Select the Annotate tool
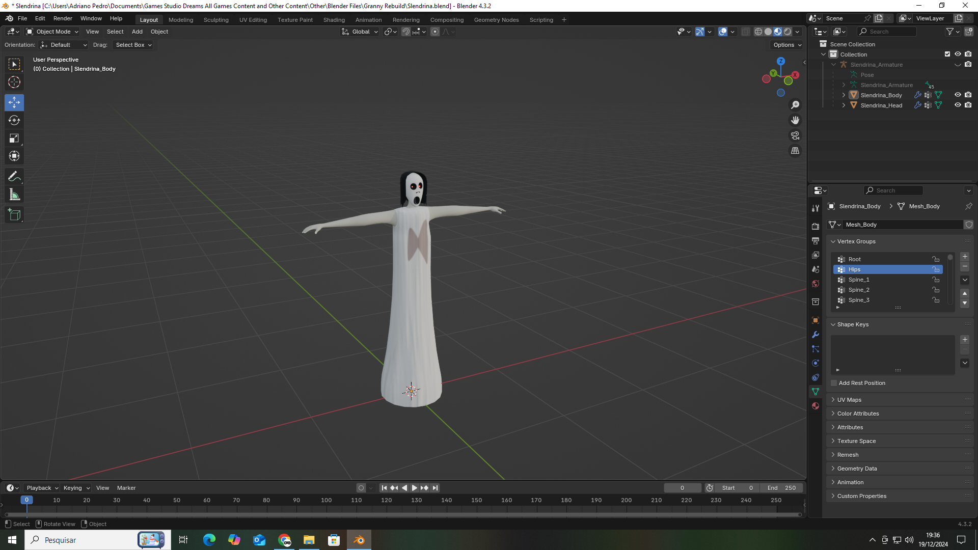Image resolution: width=978 pixels, height=550 pixels. 14,176
